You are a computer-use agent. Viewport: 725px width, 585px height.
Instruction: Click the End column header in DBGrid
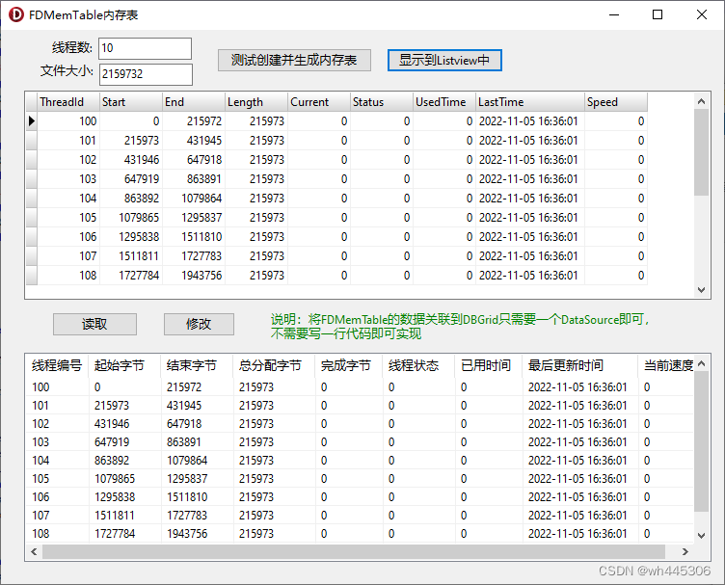point(194,102)
